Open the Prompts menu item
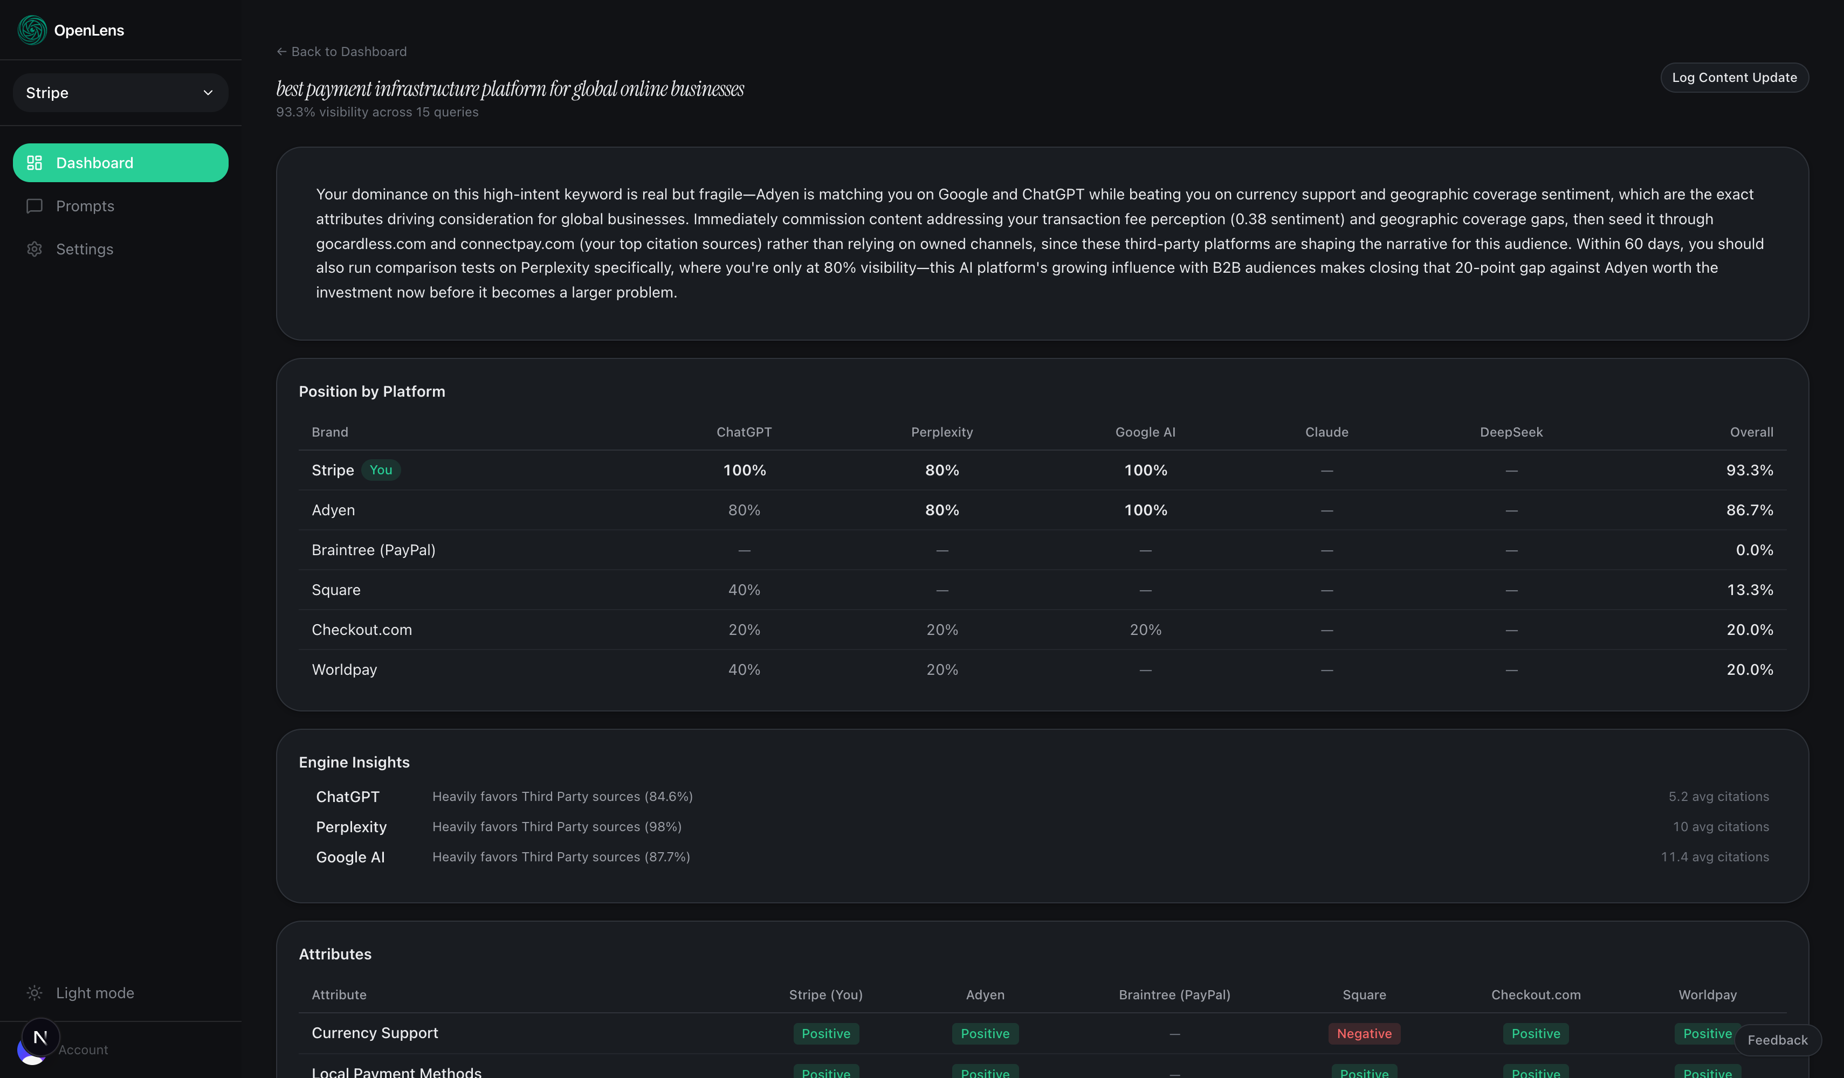The height and width of the screenshot is (1078, 1844). 85,205
